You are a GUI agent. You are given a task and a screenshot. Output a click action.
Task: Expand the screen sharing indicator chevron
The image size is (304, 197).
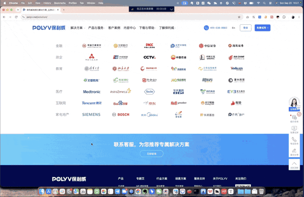pos(171,9)
